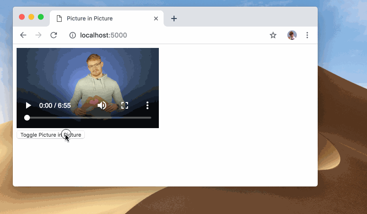Open a new tab with the plus button
Image resolution: width=367 pixels, height=214 pixels.
[x=174, y=19]
